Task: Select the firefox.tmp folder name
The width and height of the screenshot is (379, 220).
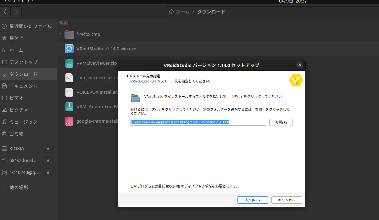Action: [88, 34]
